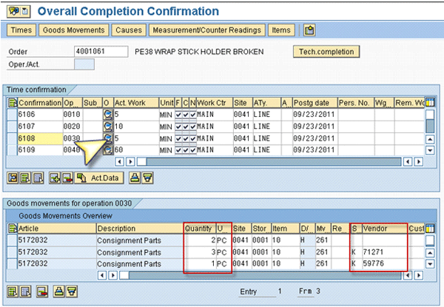Toggle C checkbox in row 6108
The image size is (444, 307).
[x=186, y=138]
